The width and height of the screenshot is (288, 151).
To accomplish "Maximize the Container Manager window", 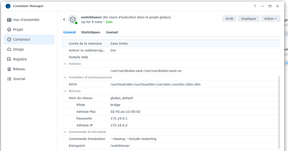I will [270, 6].
